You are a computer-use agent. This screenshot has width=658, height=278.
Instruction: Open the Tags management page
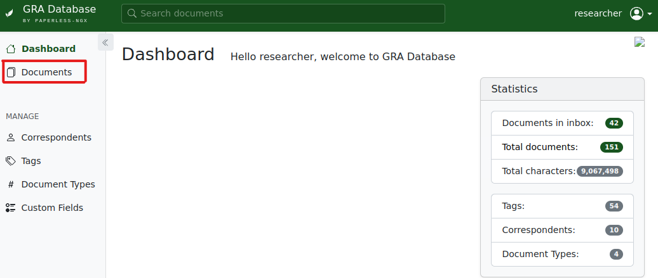click(31, 161)
